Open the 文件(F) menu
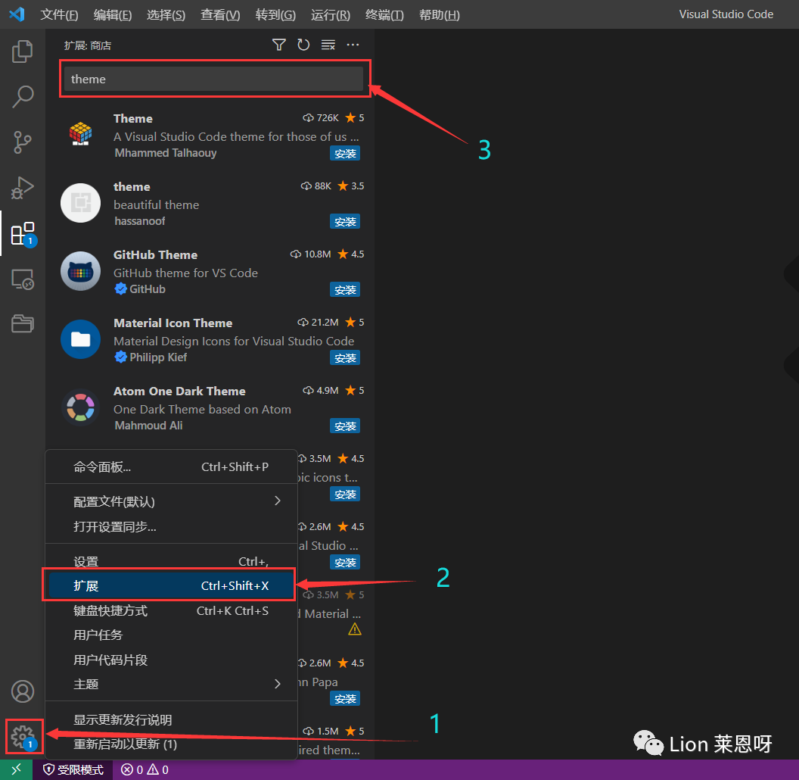Viewport: 799px width, 780px height. pyautogui.click(x=59, y=14)
